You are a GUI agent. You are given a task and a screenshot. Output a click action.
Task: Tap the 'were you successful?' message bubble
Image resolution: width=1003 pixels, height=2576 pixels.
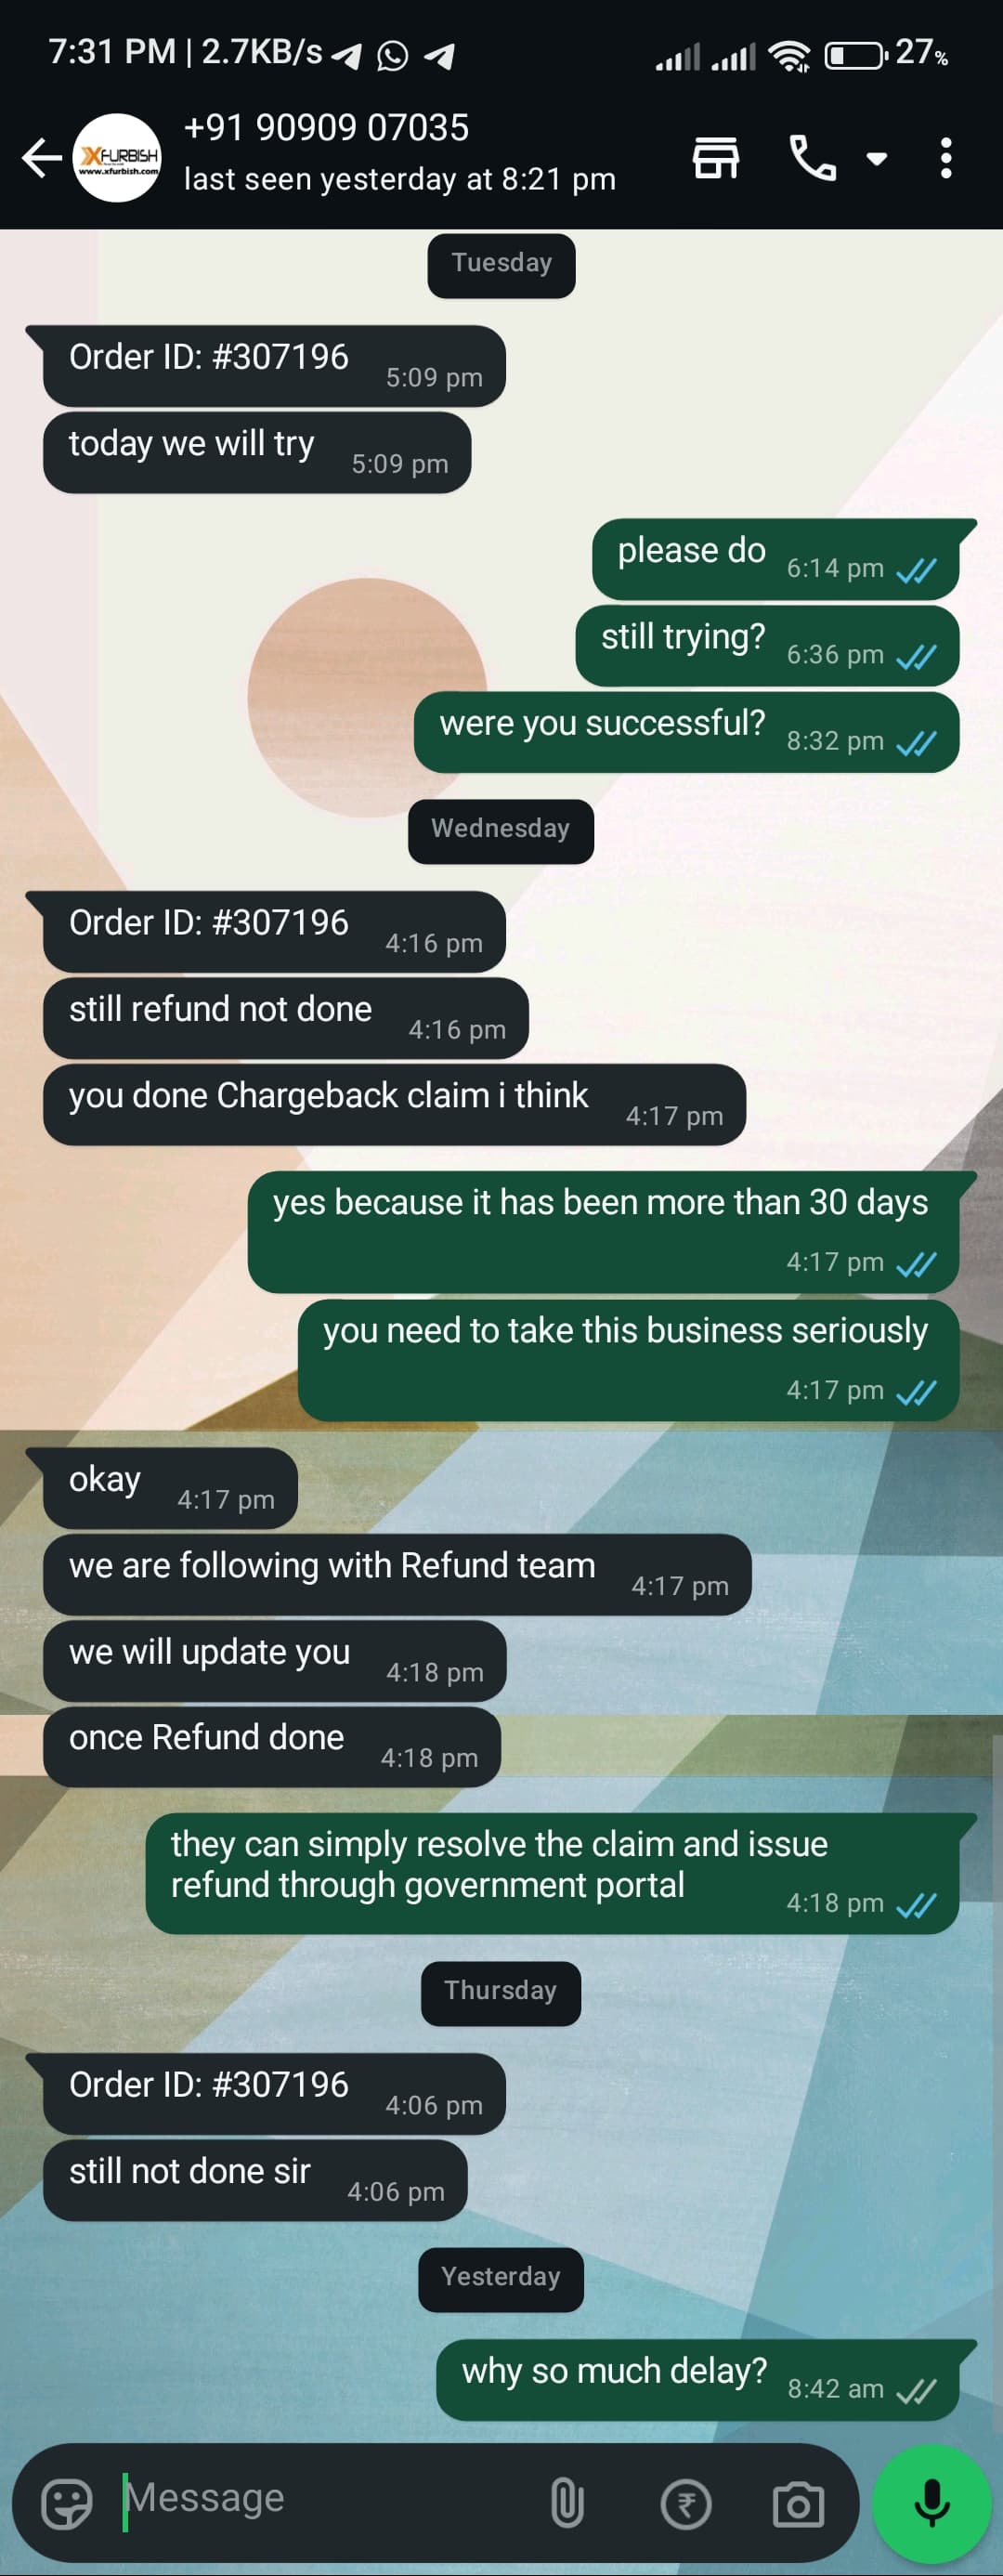pos(686,732)
